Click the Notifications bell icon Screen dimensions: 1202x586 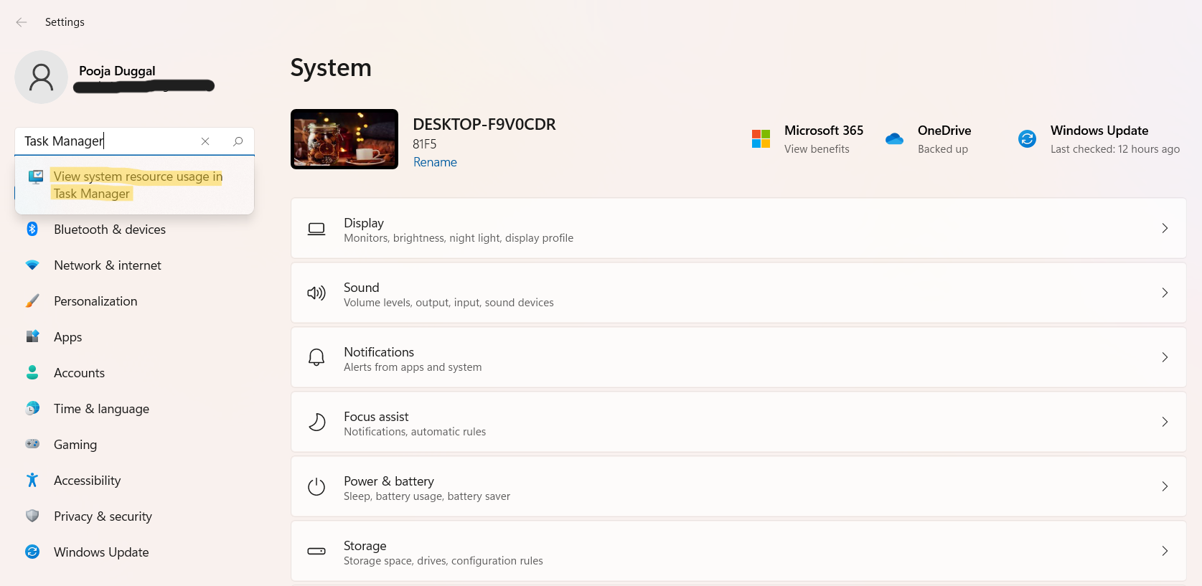click(x=316, y=357)
